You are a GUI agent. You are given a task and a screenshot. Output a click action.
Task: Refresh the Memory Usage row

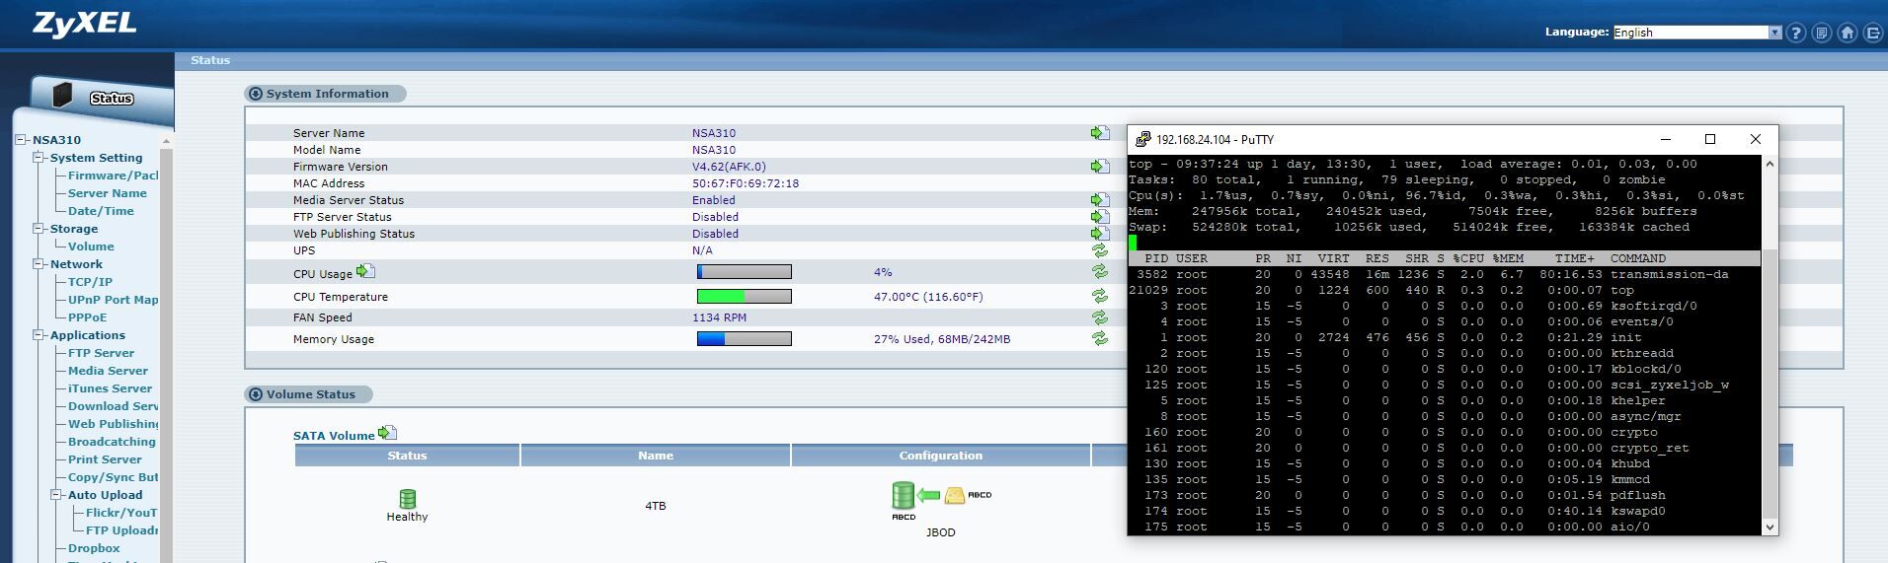point(1099,338)
